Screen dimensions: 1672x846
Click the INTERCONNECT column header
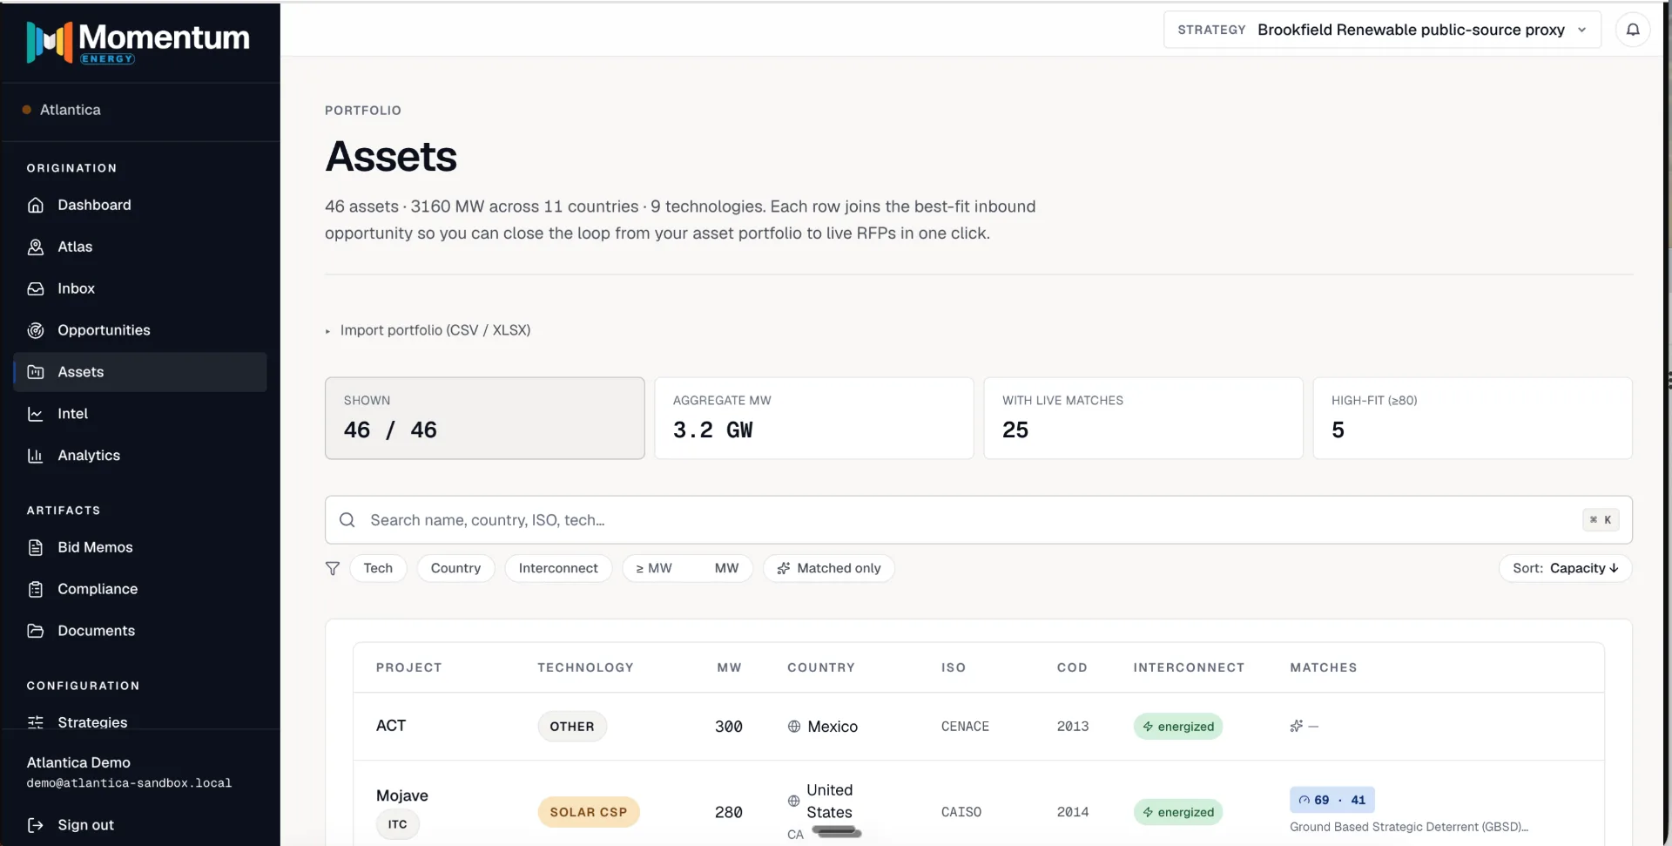click(x=1189, y=667)
